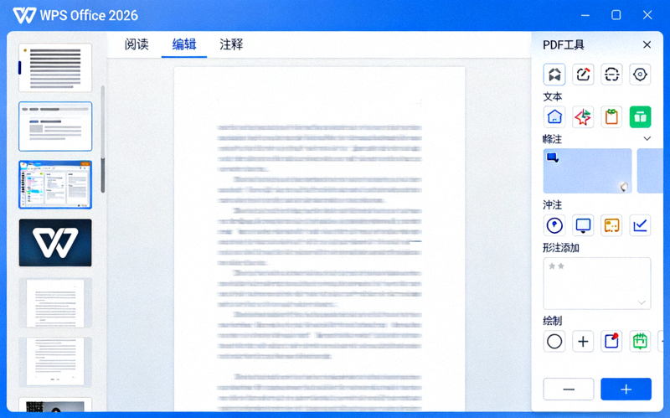Click the plus shape icon under 绘制

(x=583, y=341)
